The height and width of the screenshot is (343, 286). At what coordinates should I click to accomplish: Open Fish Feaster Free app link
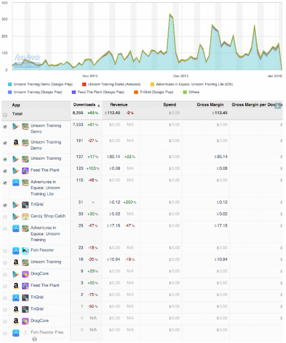[47, 332]
